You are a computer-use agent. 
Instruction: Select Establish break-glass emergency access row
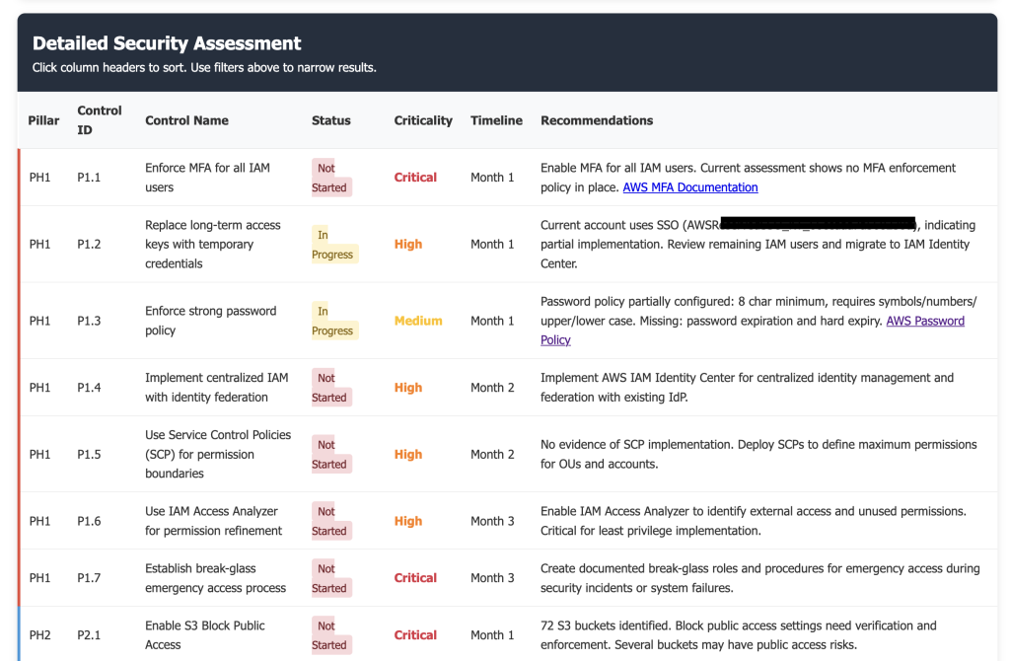215,578
